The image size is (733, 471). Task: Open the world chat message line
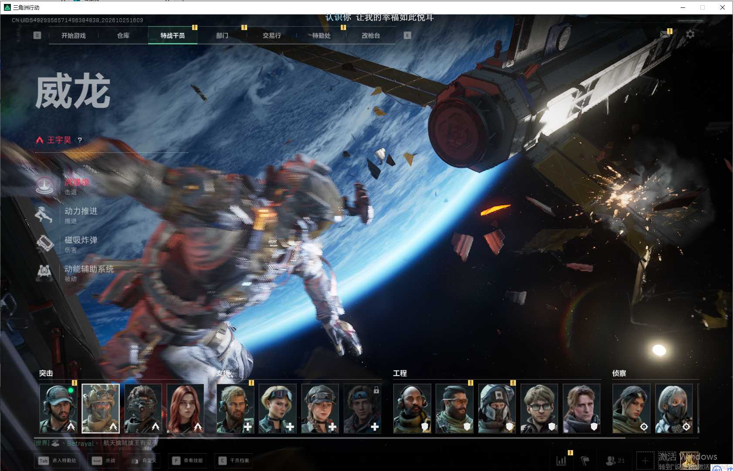point(96,443)
